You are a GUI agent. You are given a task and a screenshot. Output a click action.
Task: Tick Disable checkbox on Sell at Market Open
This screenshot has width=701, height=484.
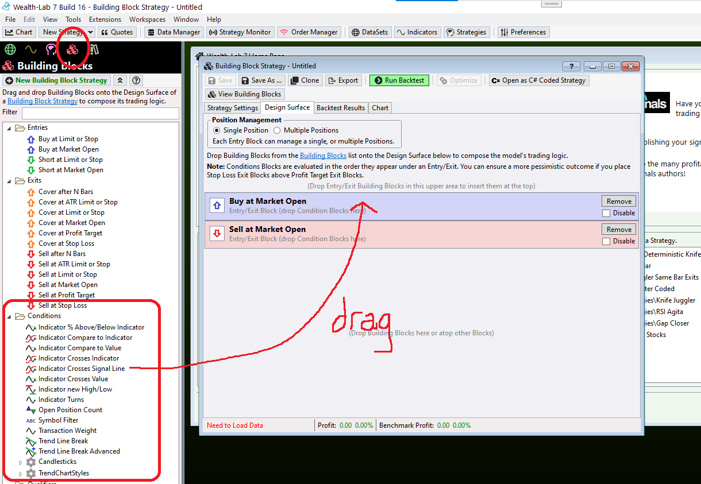pyautogui.click(x=606, y=241)
